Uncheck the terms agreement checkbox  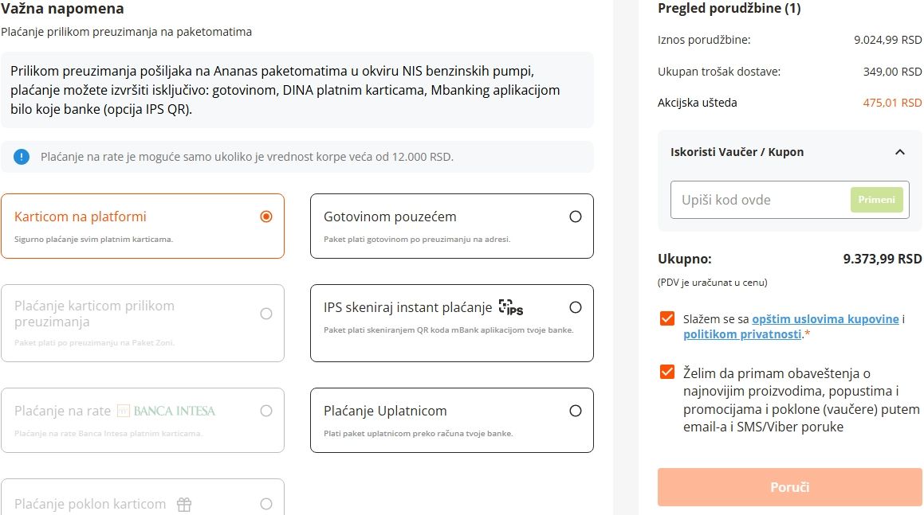tap(667, 319)
